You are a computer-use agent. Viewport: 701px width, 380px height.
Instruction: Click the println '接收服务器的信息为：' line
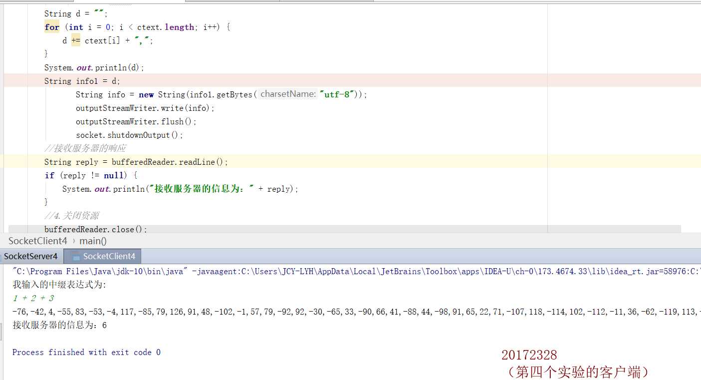pos(180,189)
